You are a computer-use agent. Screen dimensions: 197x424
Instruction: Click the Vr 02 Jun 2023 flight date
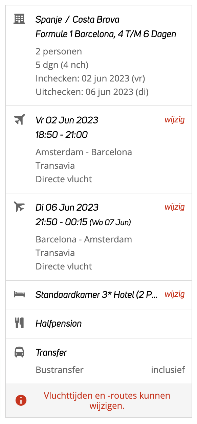click(67, 120)
